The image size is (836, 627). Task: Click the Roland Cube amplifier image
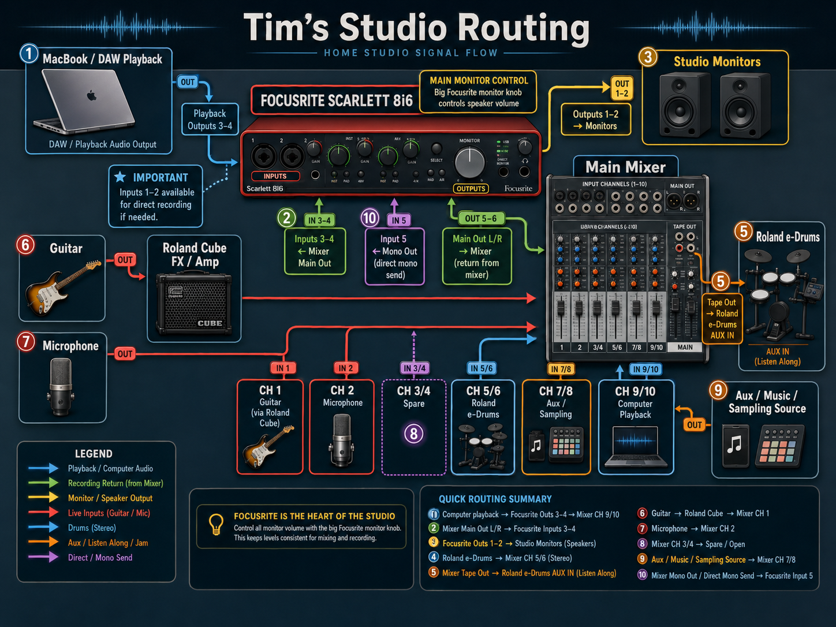194,304
